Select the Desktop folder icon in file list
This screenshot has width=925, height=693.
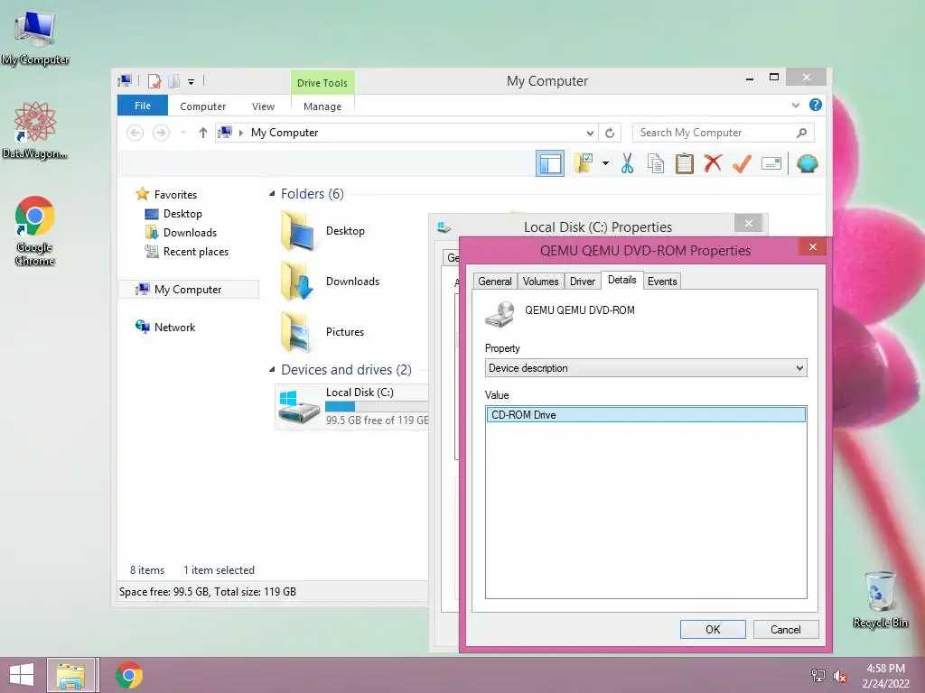(x=298, y=231)
